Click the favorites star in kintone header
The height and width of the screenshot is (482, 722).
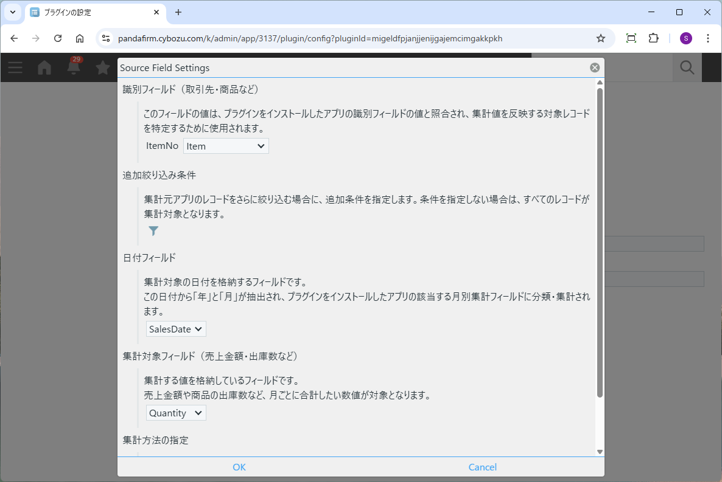(x=103, y=68)
